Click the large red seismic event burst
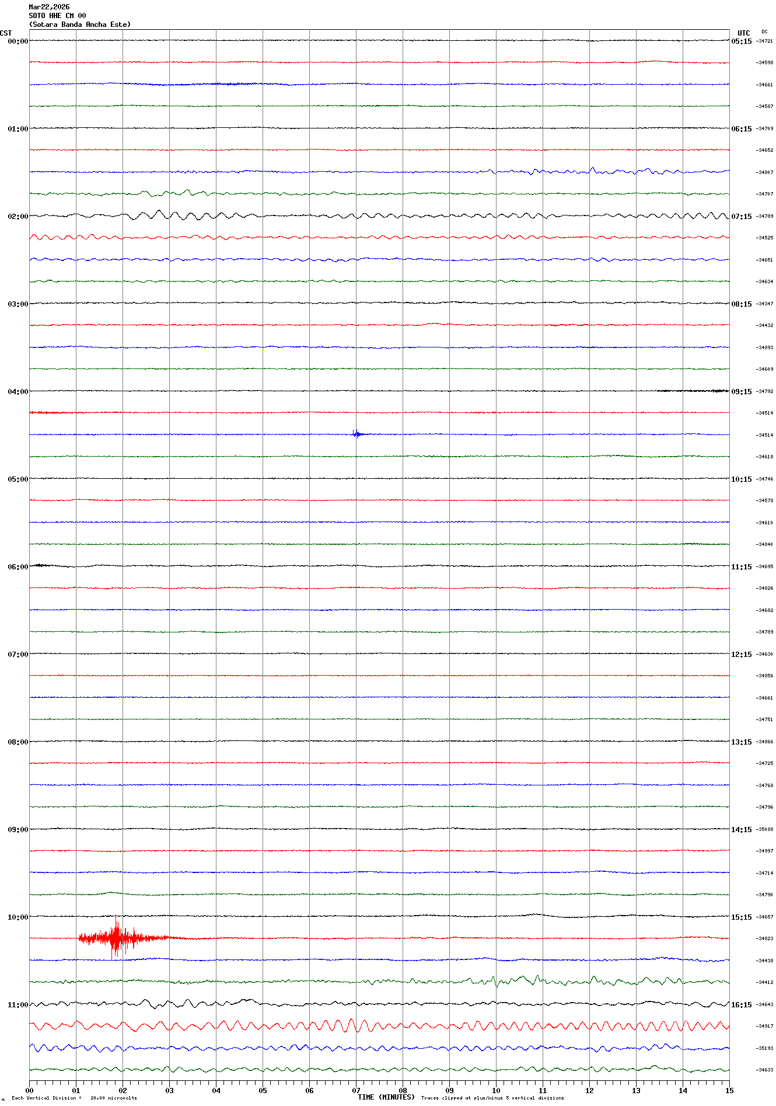 point(117,938)
